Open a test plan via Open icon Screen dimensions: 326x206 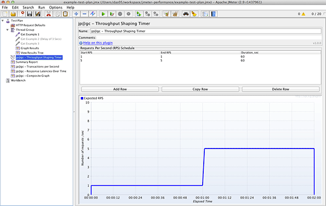13,14
